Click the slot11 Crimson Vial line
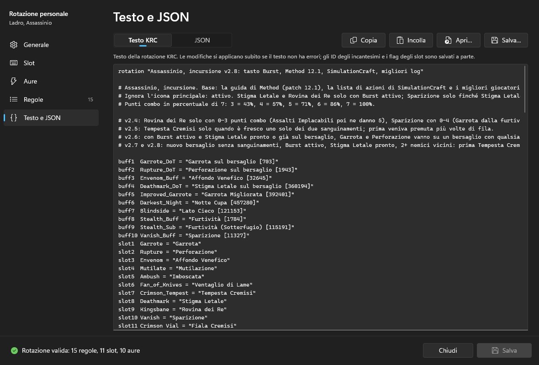The height and width of the screenshot is (365, 539). point(177,326)
